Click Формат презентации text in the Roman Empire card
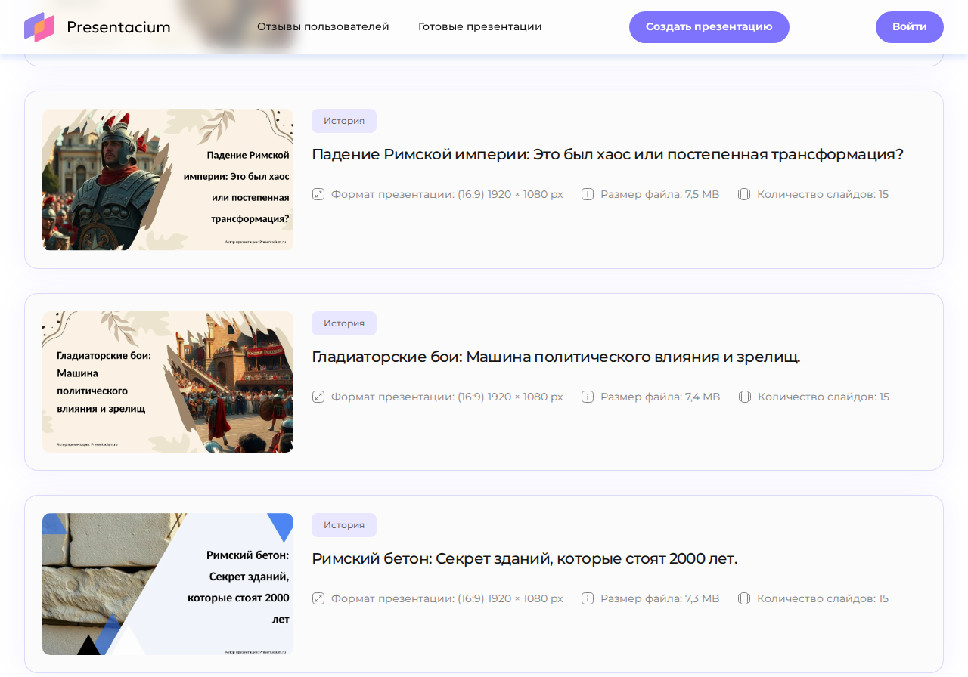Image resolution: width=968 pixels, height=677 pixels. [447, 194]
